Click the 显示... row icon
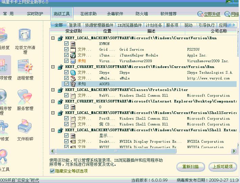Viewport: 240px width, 183px height. click(73, 136)
